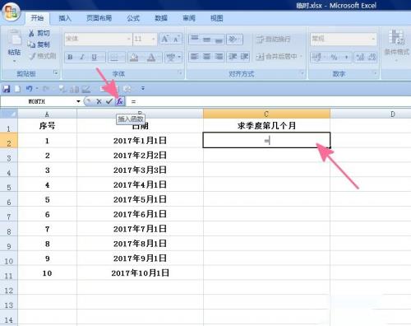Screen dimensions: 411x326
Task: Switch to the 页面布局 (Page Layout) tab
Action: click(x=99, y=18)
